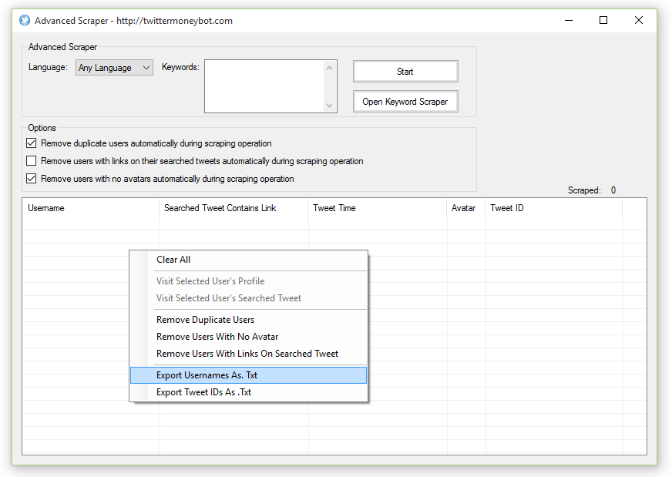Select Remove Users With No Avatar
The height and width of the screenshot is (477, 672).
pyautogui.click(x=249, y=337)
